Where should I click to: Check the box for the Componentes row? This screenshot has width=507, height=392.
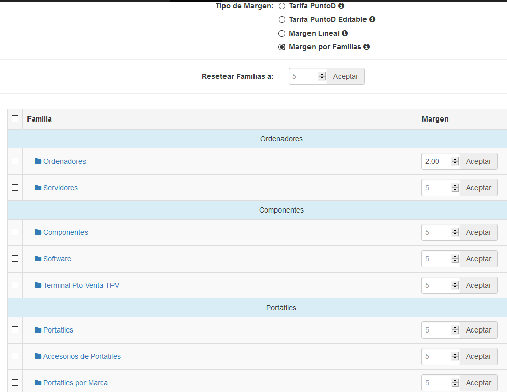coord(15,232)
